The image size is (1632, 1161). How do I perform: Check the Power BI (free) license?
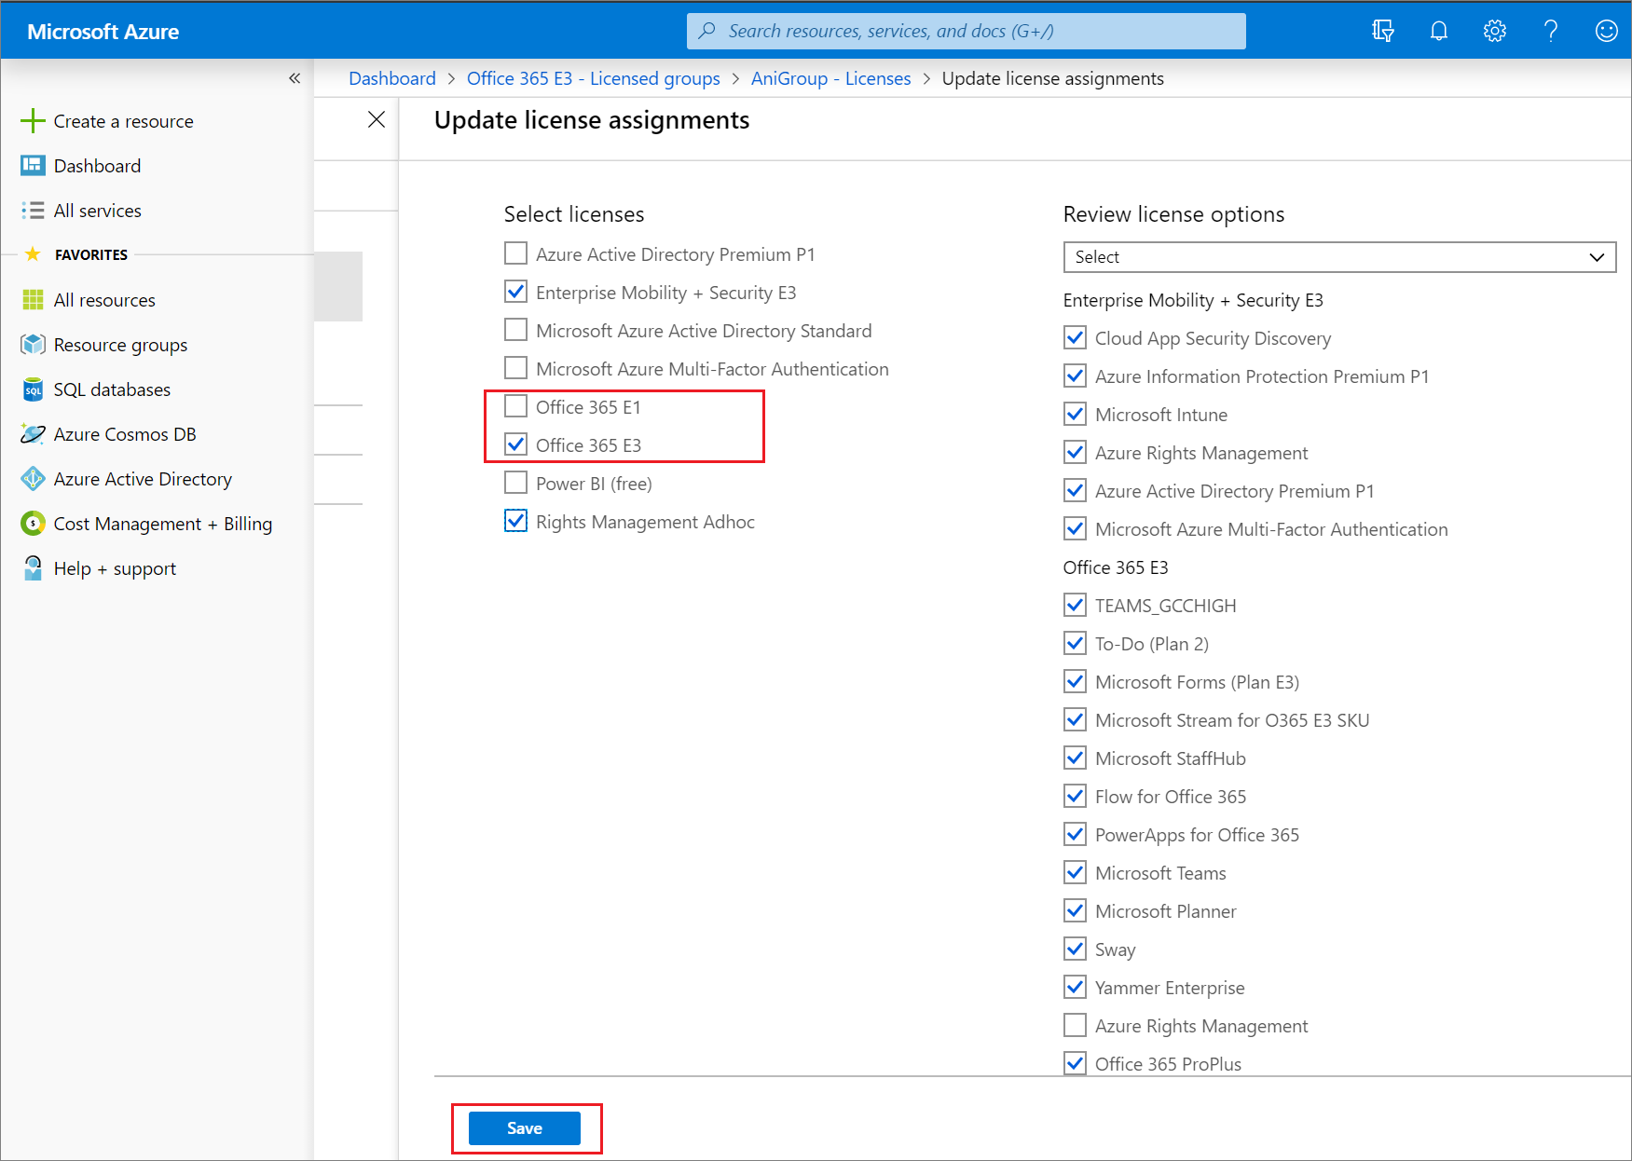click(x=515, y=483)
